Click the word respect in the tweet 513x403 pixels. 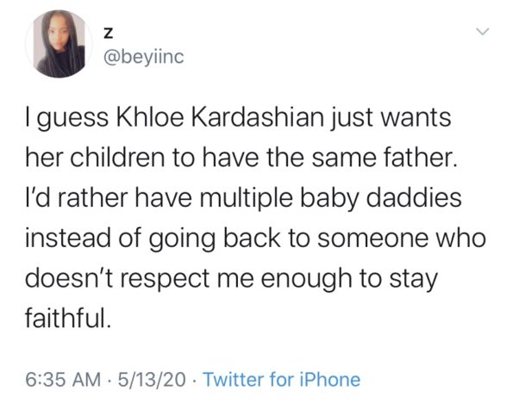pyautogui.click(x=166, y=280)
